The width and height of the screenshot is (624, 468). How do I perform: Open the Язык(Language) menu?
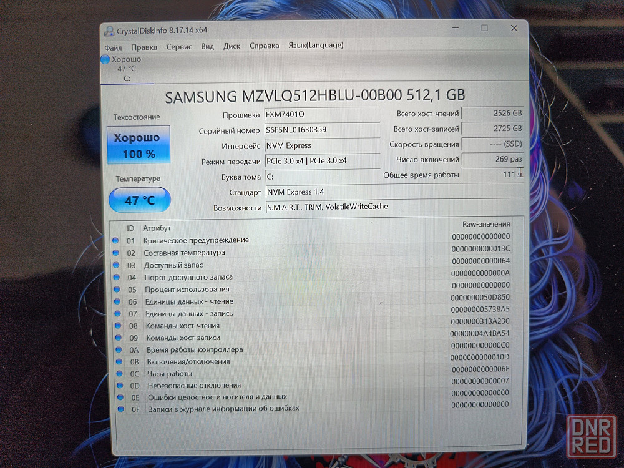pyautogui.click(x=316, y=45)
